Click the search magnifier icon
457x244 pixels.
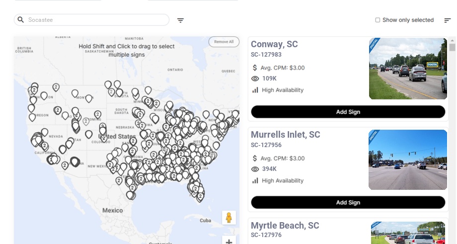(21, 20)
